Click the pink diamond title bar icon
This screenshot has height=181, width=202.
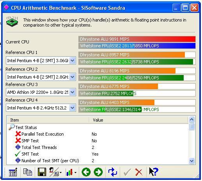pyautogui.click(x=6, y=7)
